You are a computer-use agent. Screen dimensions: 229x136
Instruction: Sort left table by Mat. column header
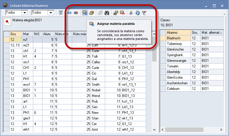28,34
